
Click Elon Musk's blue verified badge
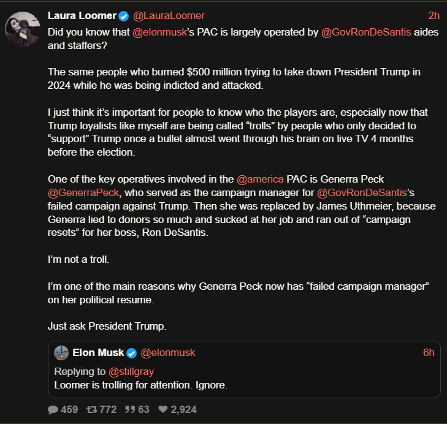(131, 353)
